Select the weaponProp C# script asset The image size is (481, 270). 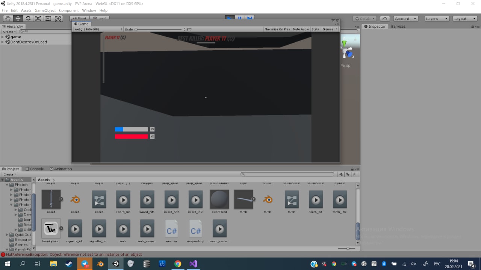point(195,231)
